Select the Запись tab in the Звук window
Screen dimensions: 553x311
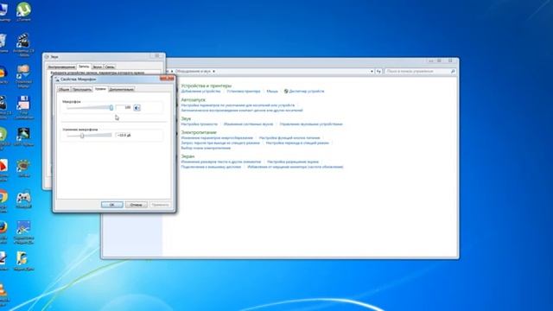click(x=84, y=67)
